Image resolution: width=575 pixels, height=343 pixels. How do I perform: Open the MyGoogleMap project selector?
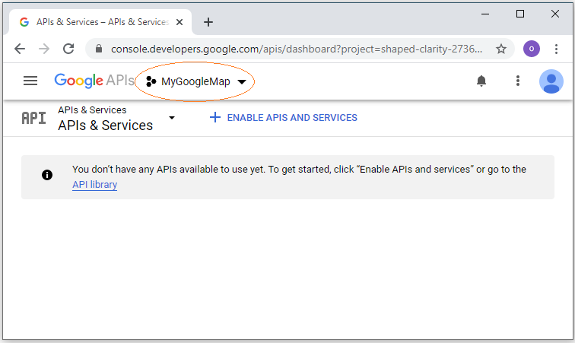[x=195, y=81]
